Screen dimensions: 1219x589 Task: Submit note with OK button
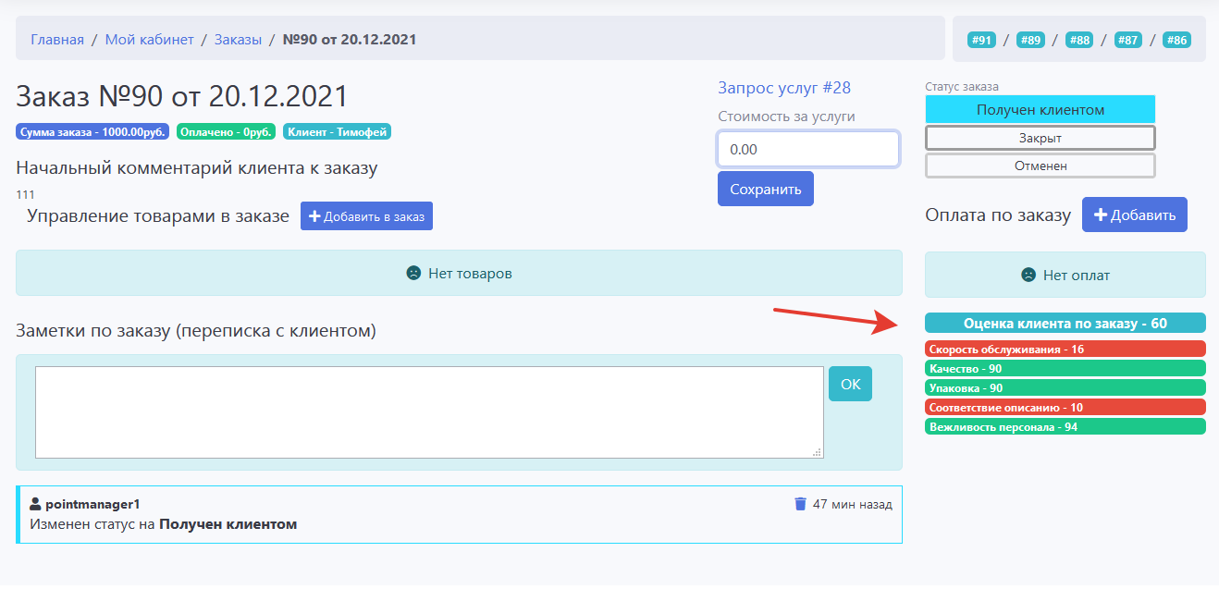pos(850,384)
